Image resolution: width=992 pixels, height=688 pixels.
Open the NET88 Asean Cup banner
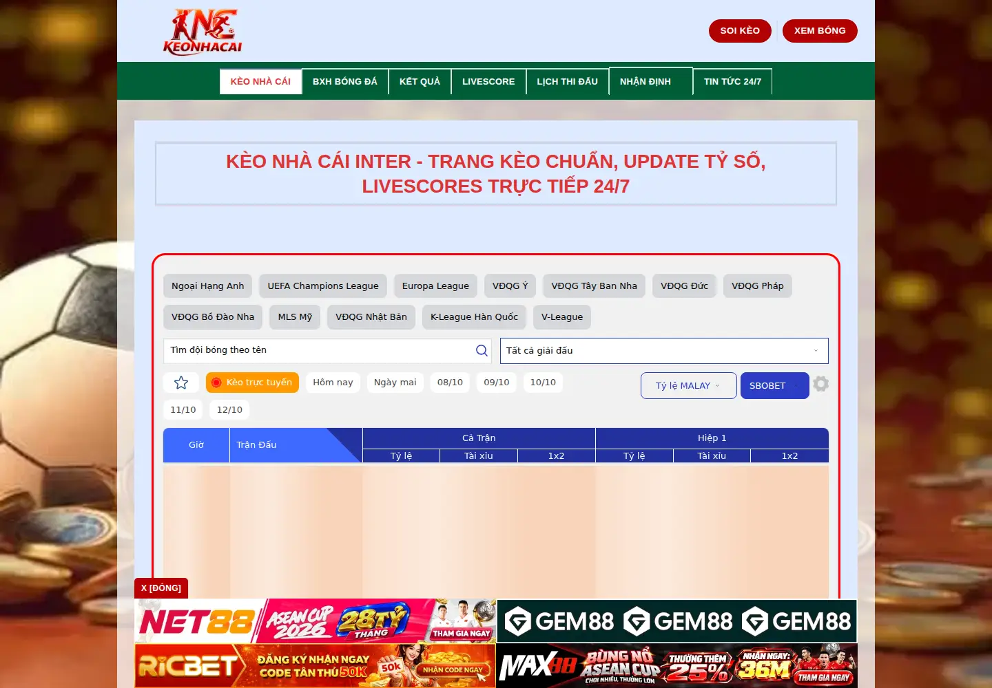tap(315, 621)
